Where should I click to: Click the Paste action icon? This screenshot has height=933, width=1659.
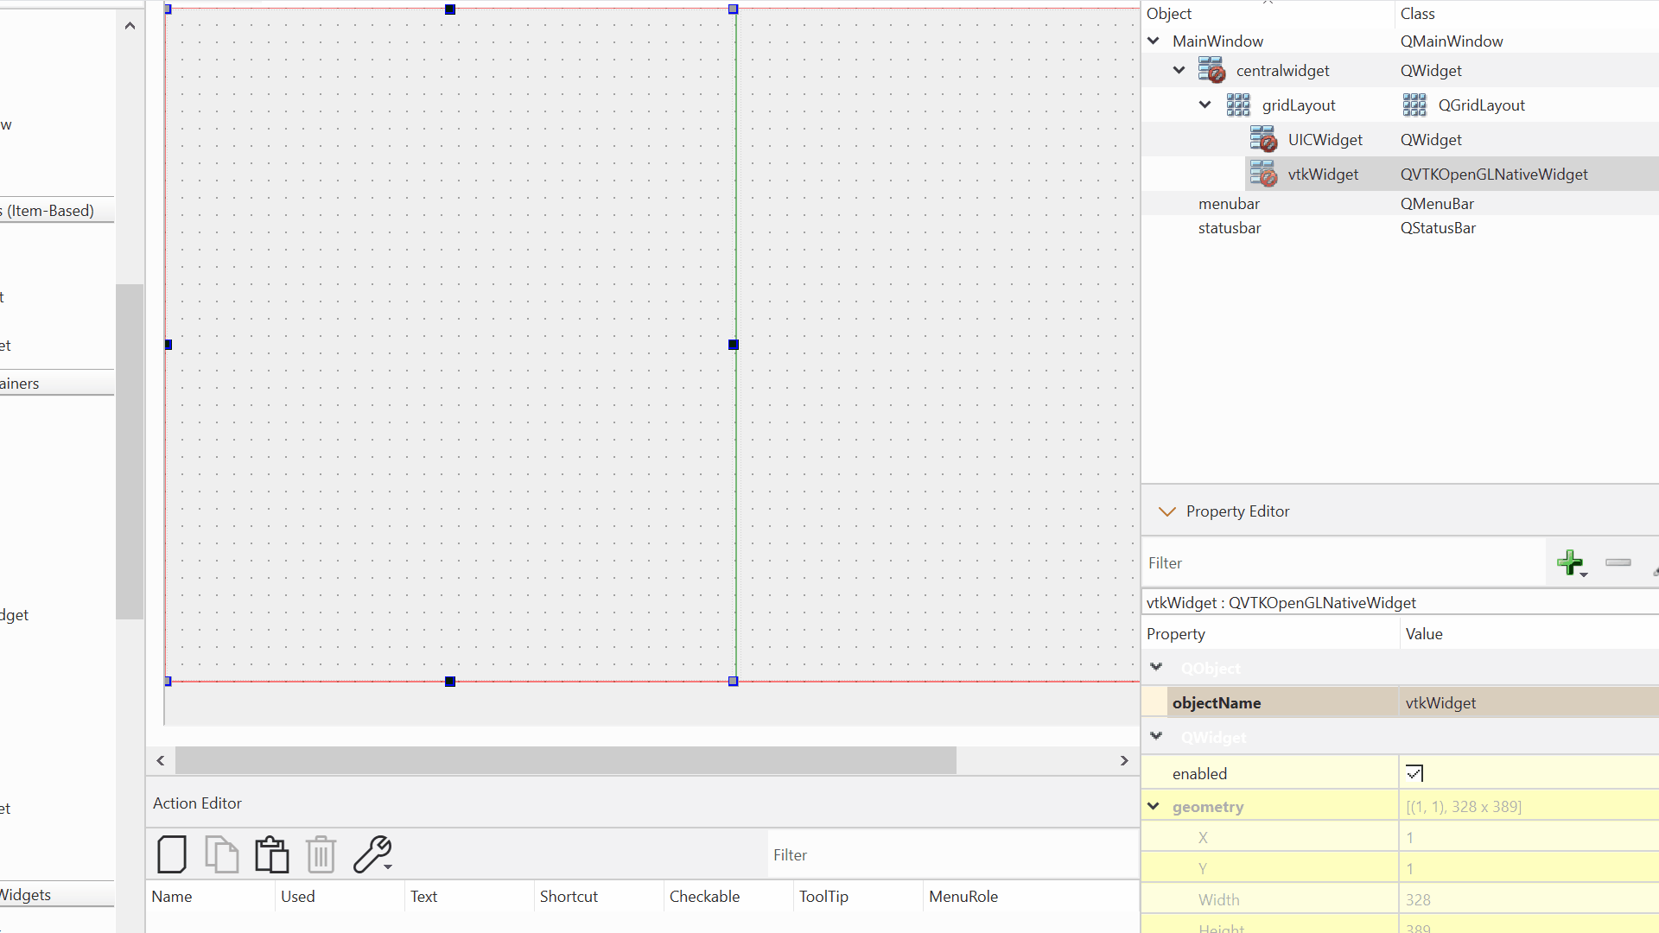pyautogui.click(x=271, y=854)
